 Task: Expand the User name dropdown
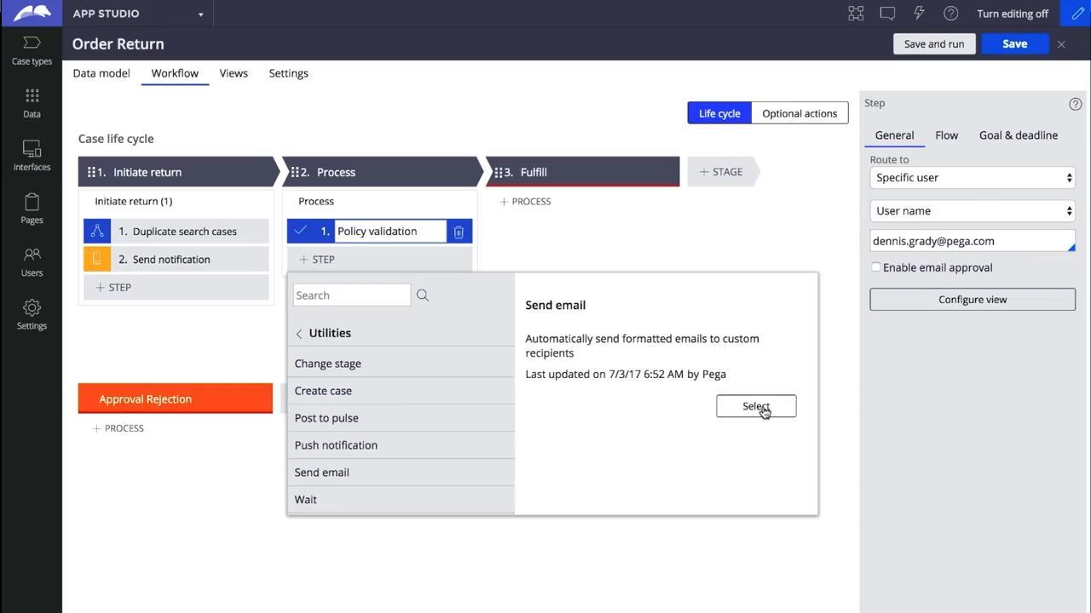click(972, 211)
